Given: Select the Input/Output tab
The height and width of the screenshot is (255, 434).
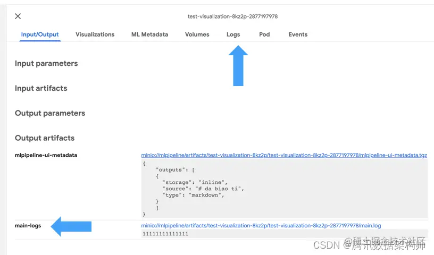Looking at the screenshot, I should [x=40, y=35].
